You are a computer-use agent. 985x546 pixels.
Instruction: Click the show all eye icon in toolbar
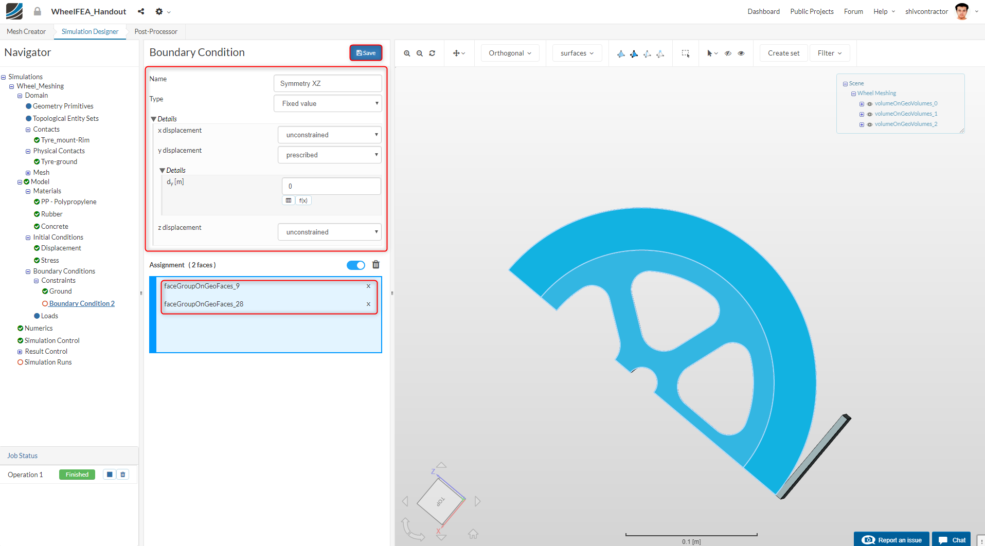(x=741, y=53)
